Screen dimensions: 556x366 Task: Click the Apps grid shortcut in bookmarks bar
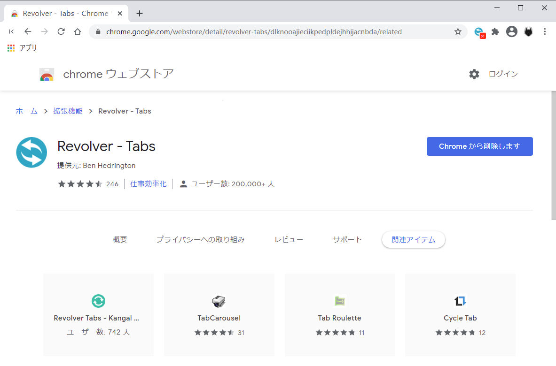coord(11,48)
